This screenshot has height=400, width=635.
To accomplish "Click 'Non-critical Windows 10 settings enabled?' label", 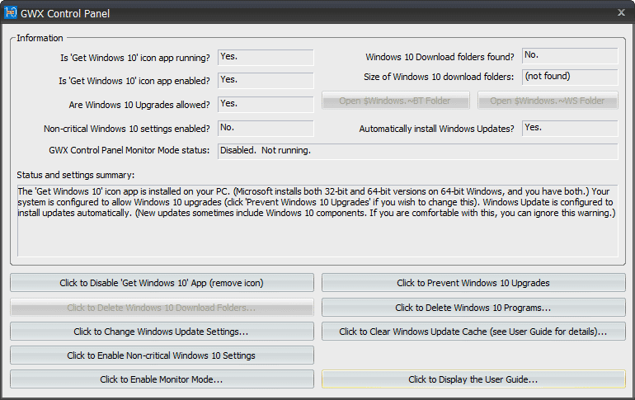I will click(127, 129).
